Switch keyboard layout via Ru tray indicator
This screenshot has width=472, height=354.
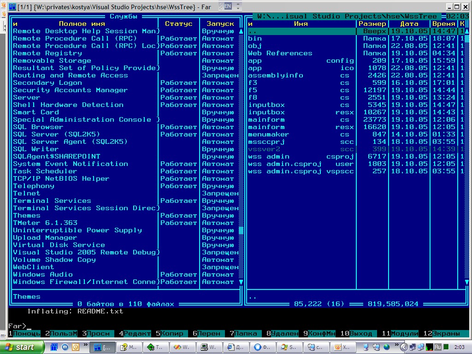point(437,348)
